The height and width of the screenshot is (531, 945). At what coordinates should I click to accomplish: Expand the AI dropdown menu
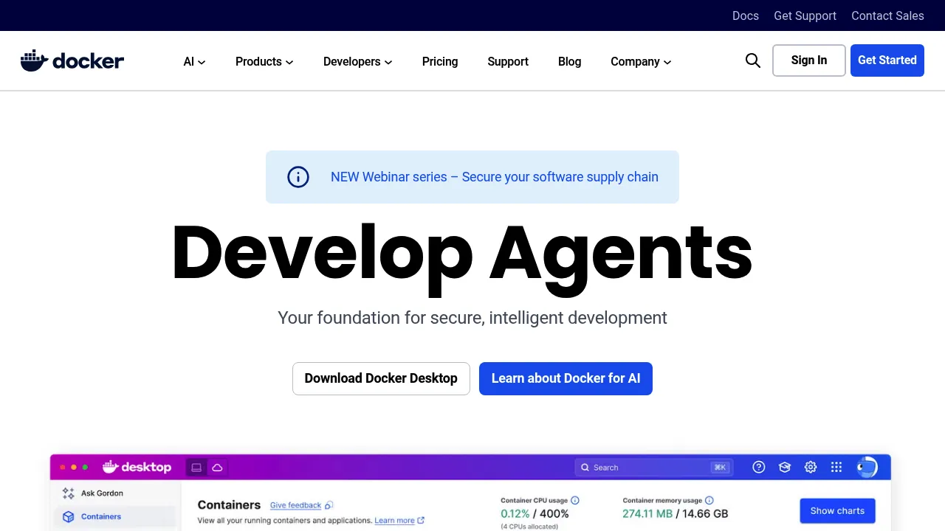pyautogui.click(x=195, y=62)
